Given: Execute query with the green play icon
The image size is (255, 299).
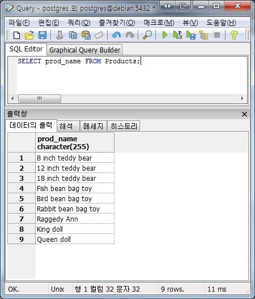Looking at the screenshot, I should [x=164, y=35].
